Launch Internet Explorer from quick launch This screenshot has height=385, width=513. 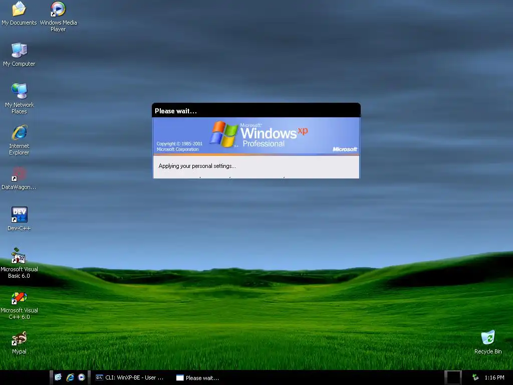[x=70, y=377]
